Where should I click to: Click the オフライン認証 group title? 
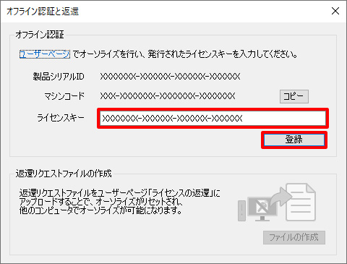tap(40, 35)
